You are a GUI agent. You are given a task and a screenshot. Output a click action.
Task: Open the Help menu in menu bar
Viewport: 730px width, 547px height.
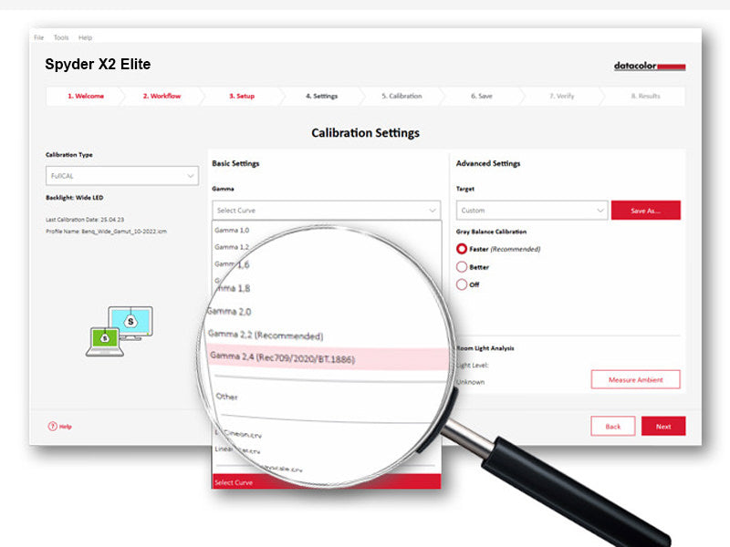85,37
